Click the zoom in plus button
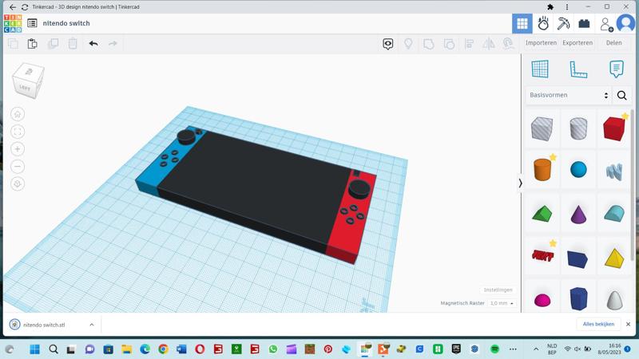 (x=18, y=149)
